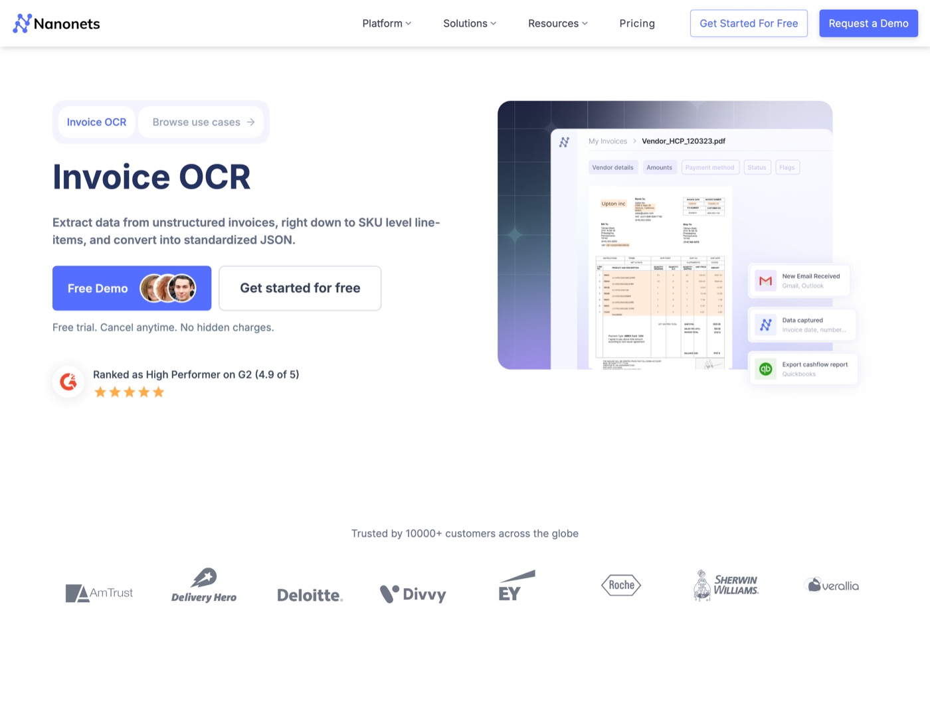930x707 pixels.
Task: Click the Invoice OCR main heading
Action: [x=151, y=177]
